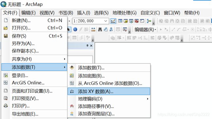
Task: Open the 插入(I) Insert menu
Action: point(83,13)
